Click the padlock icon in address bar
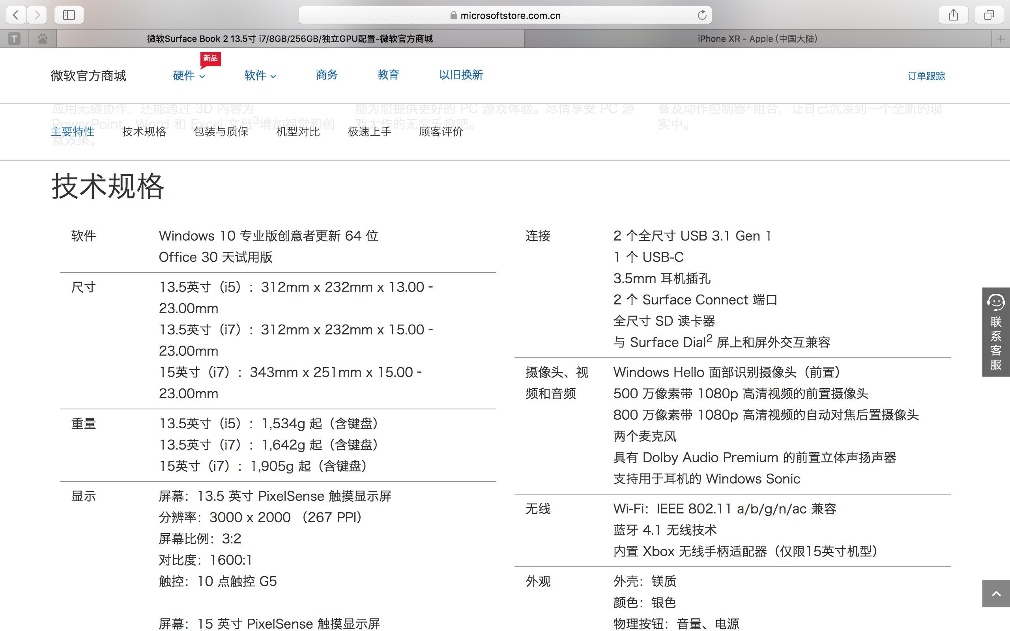1010x631 pixels. (x=453, y=15)
